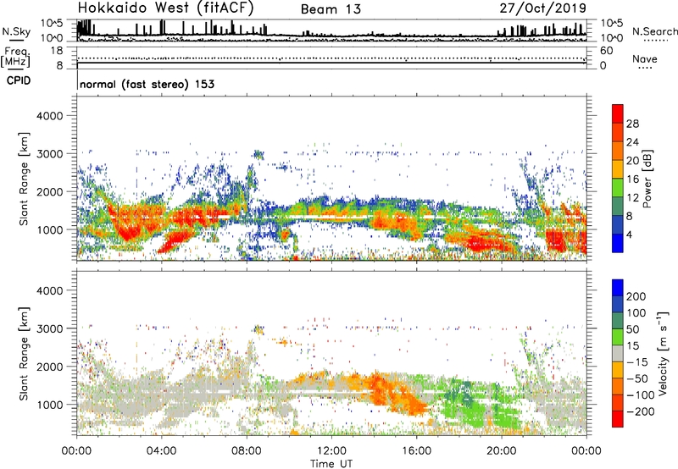This screenshot has height=469, width=678.
Task: Select the "Freq. [MHz]" axis label
Action: click(15, 57)
